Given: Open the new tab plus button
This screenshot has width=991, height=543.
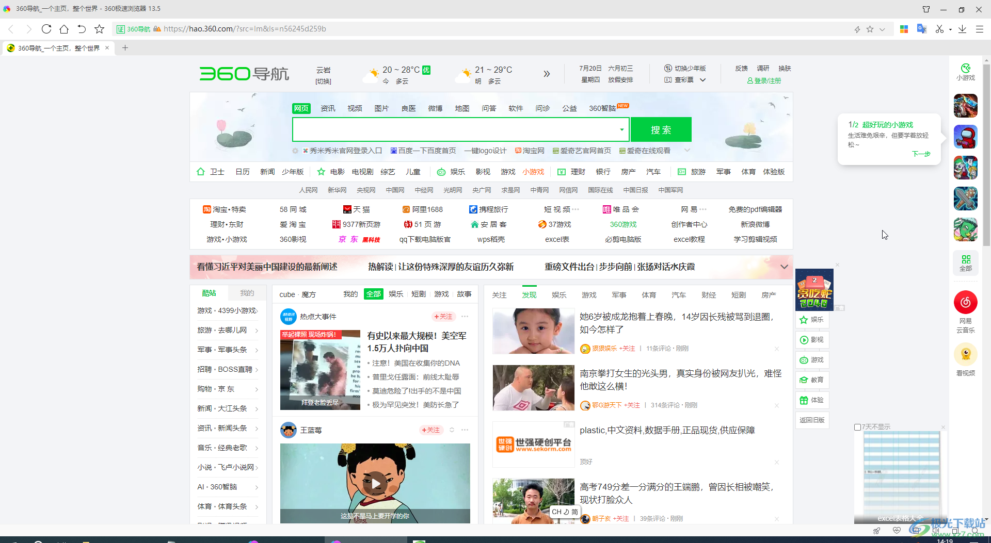Looking at the screenshot, I should coord(125,48).
